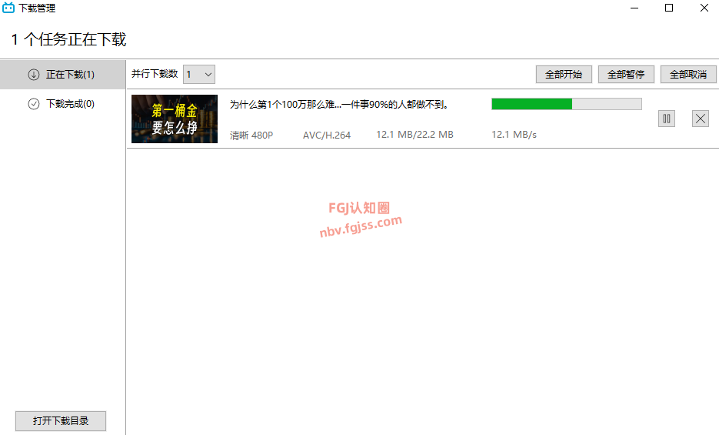
Task: Click the 打开下载目录 button
Action: [x=61, y=421]
